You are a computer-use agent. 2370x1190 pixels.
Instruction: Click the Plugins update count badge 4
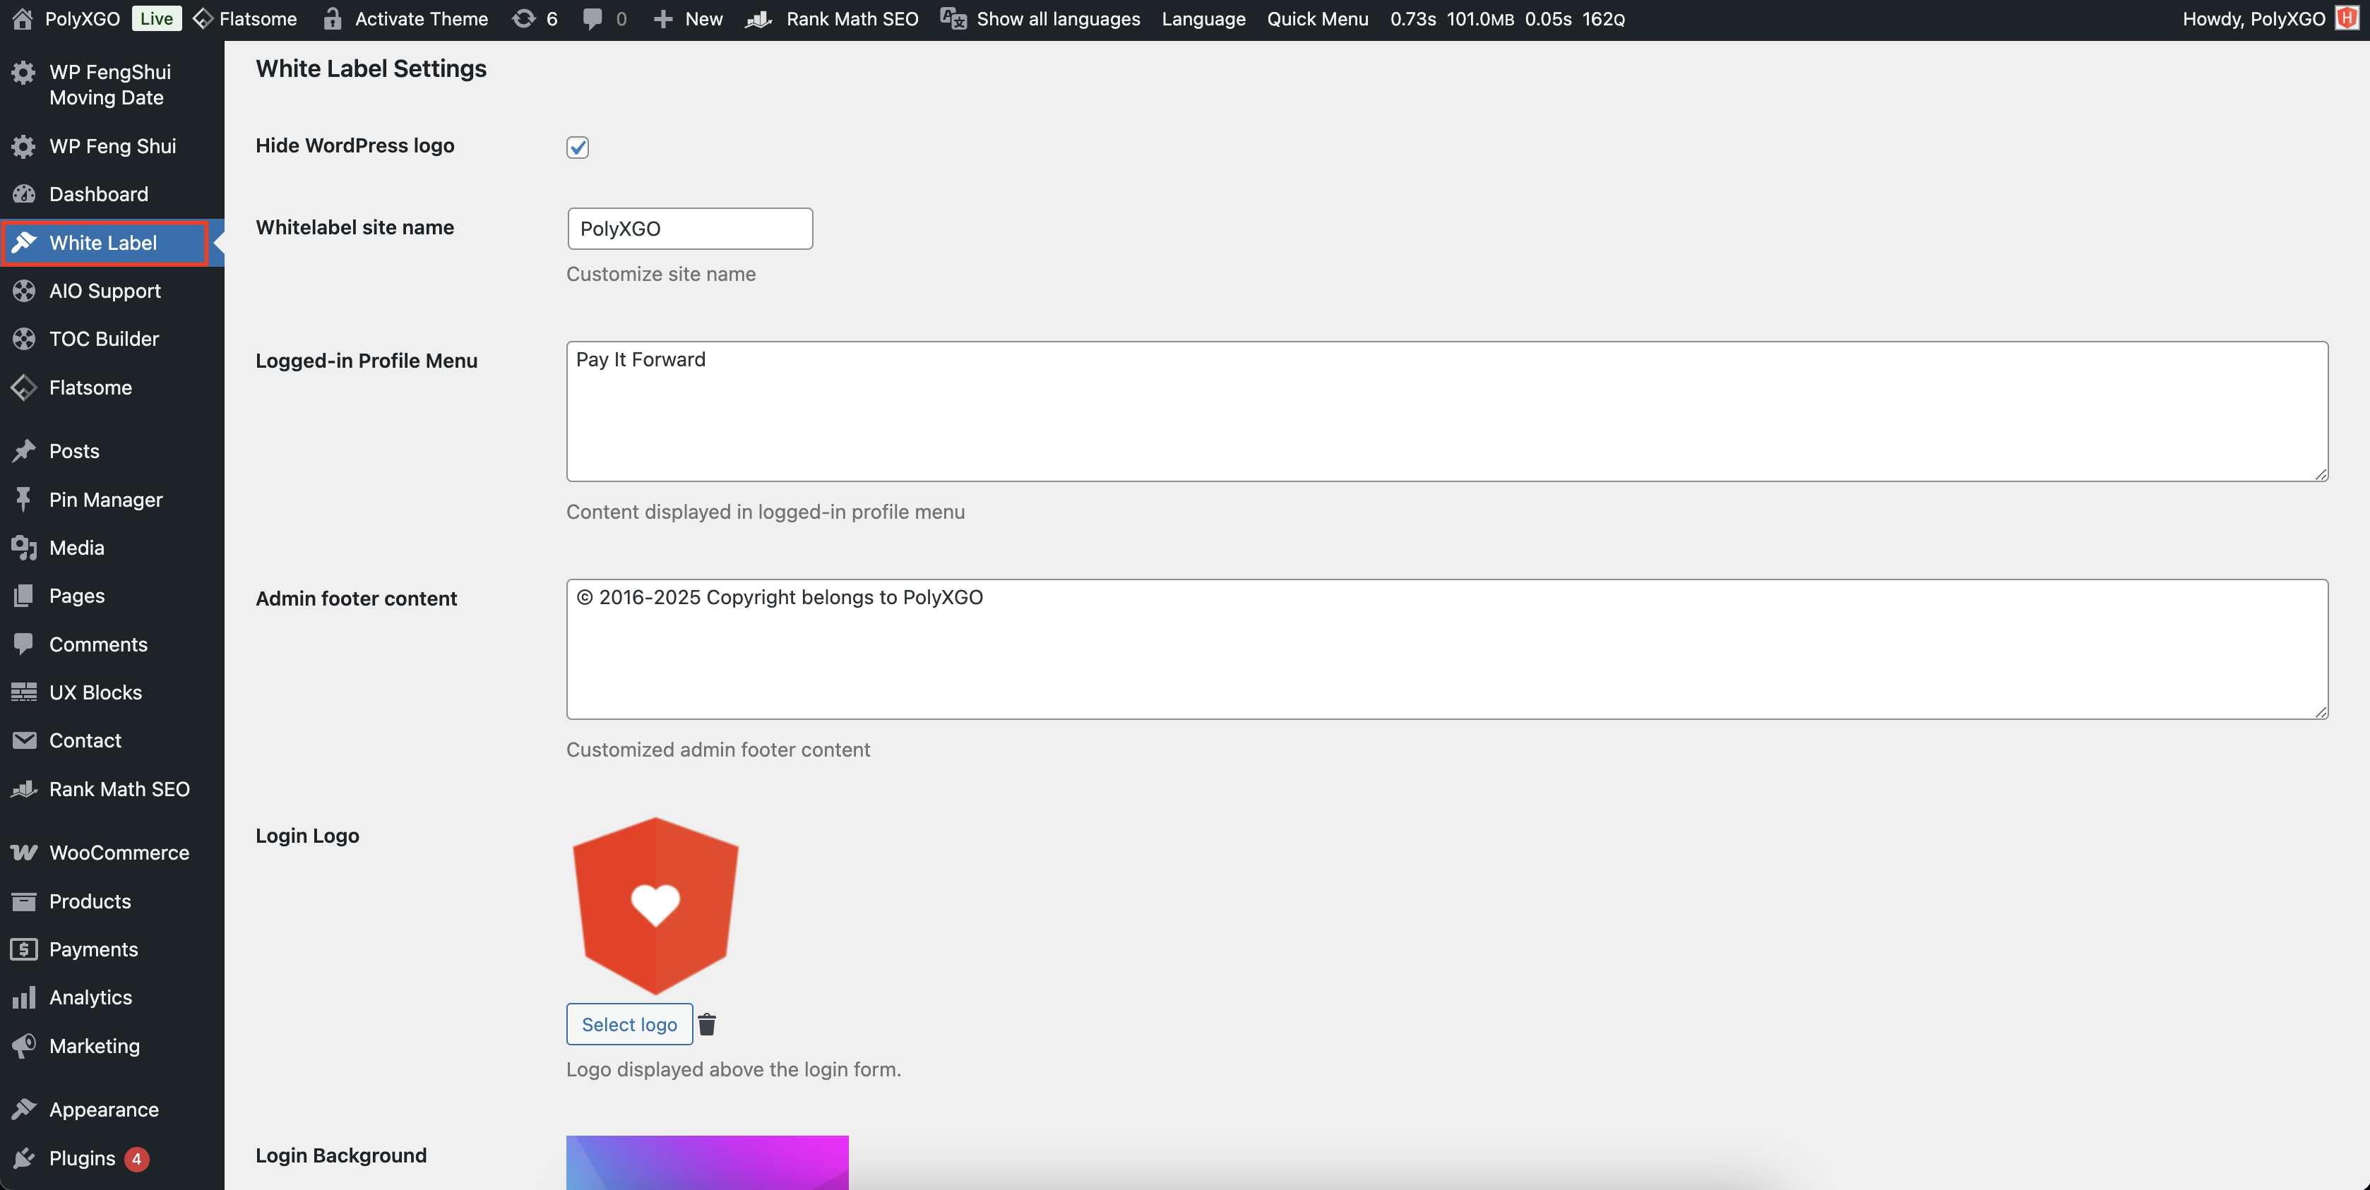click(x=136, y=1159)
